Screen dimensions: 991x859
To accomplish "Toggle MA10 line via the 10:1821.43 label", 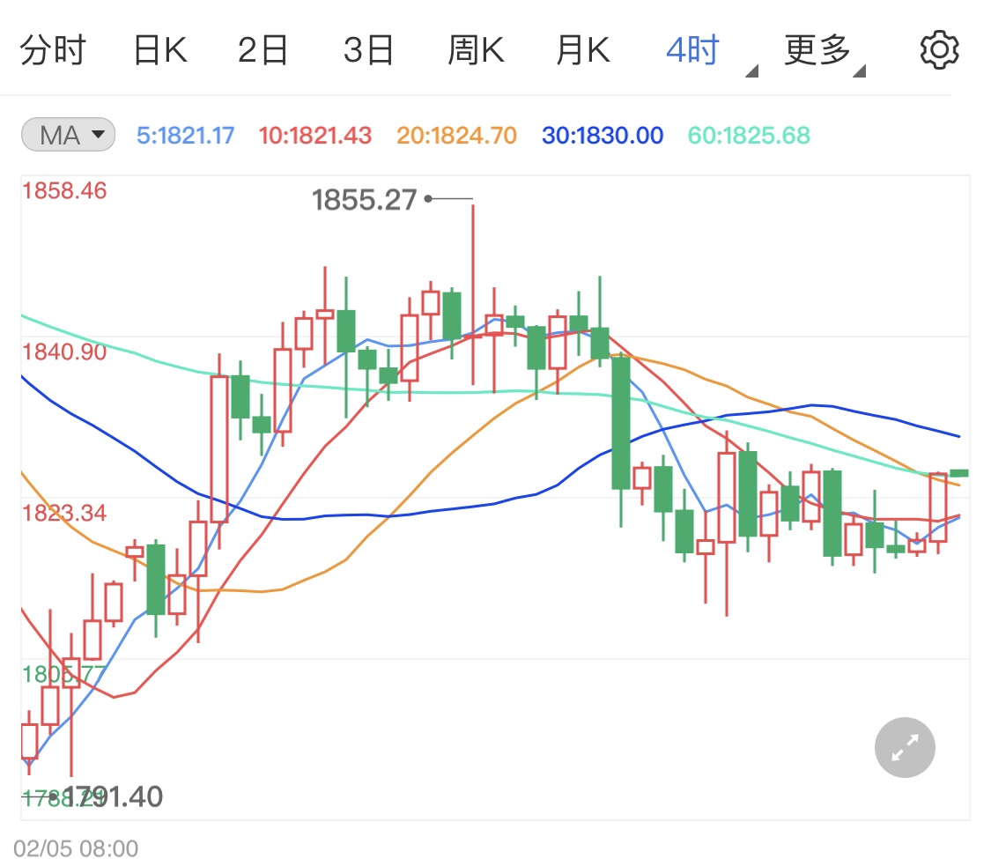I will coord(314,134).
